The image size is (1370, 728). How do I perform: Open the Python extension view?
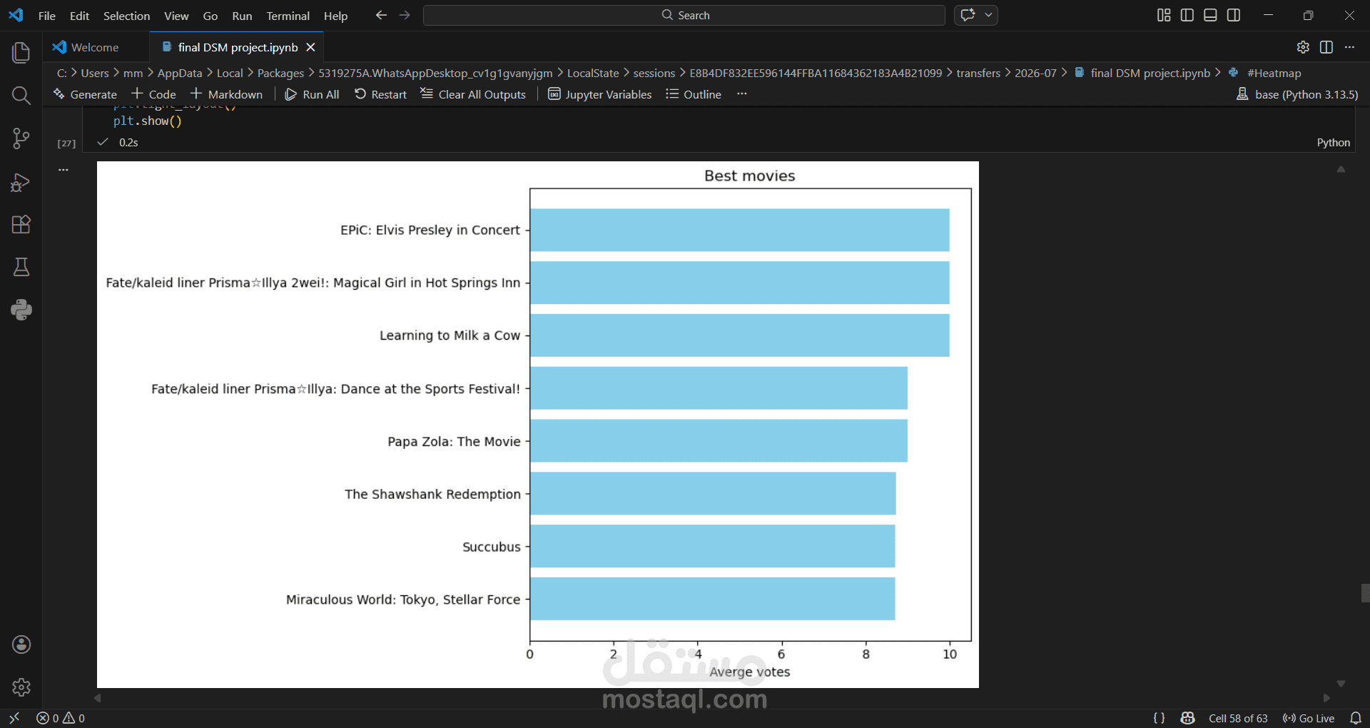(x=21, y=310)
